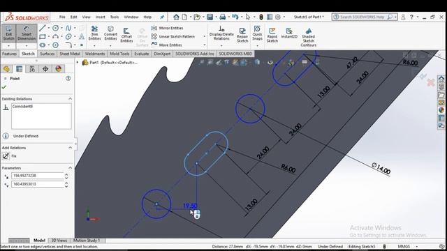Confirm Point with green checkmark
Image resolution: width=447 pixels, height=251 pixels.
pyautogui.click(x=4, y=87)
